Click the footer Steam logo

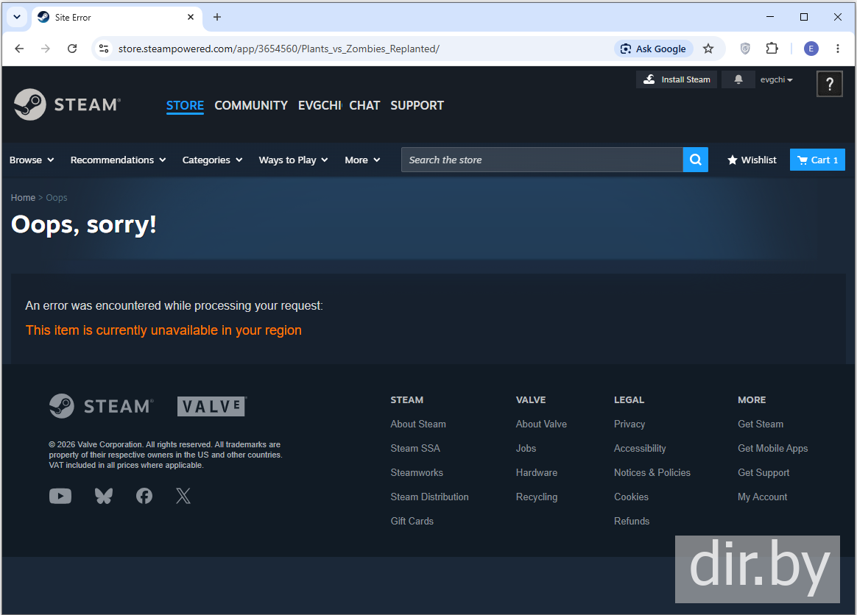(x=101, y=406)
